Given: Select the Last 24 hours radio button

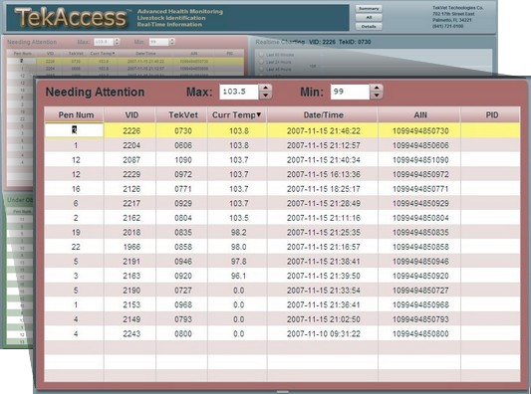Looking at the screenshot, I should pos(261,62).
